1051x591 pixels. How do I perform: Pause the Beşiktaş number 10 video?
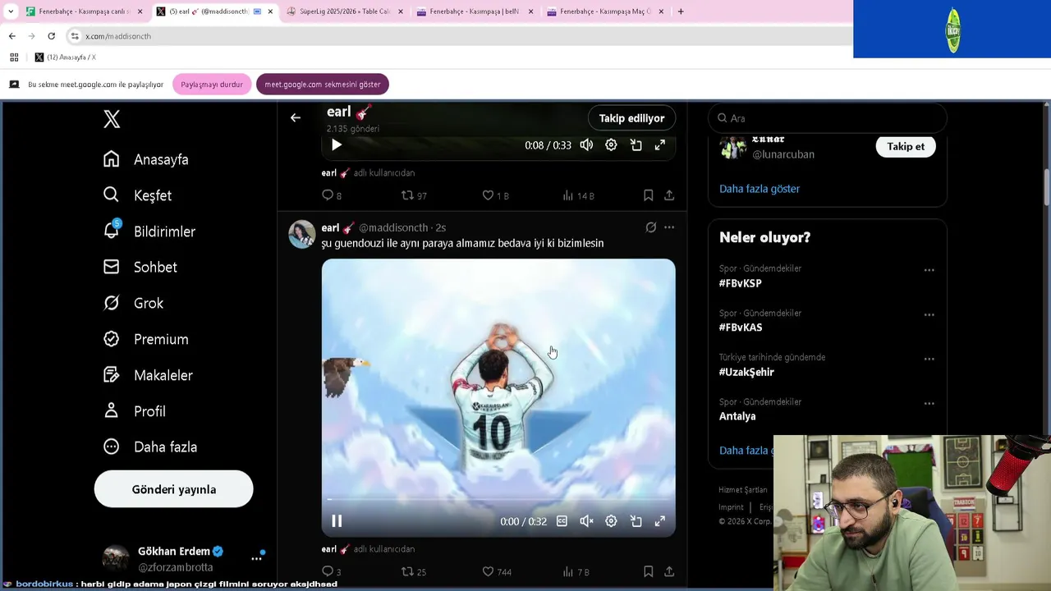(337, 521)
